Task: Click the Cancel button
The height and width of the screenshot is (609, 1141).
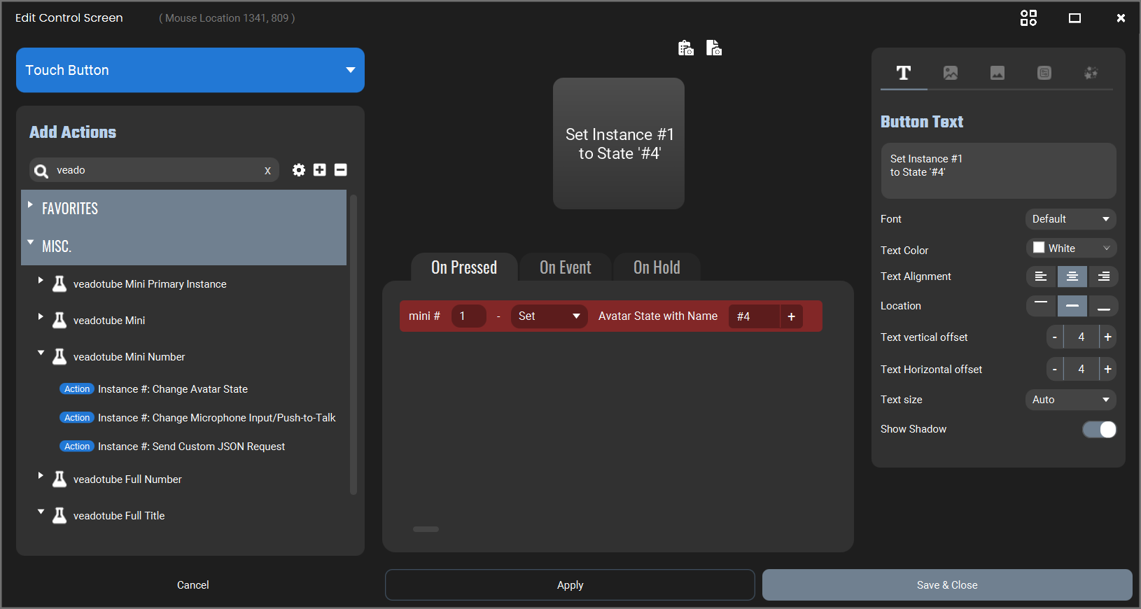Action: (192, 585)
